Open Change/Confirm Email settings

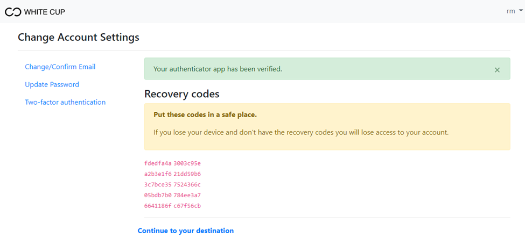60,67
